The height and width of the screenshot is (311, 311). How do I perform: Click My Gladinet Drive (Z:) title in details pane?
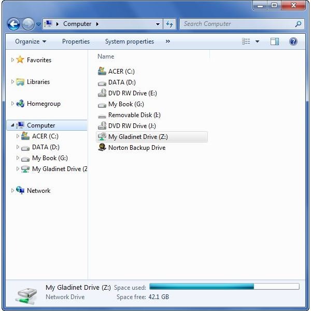[x=78, y=287]
